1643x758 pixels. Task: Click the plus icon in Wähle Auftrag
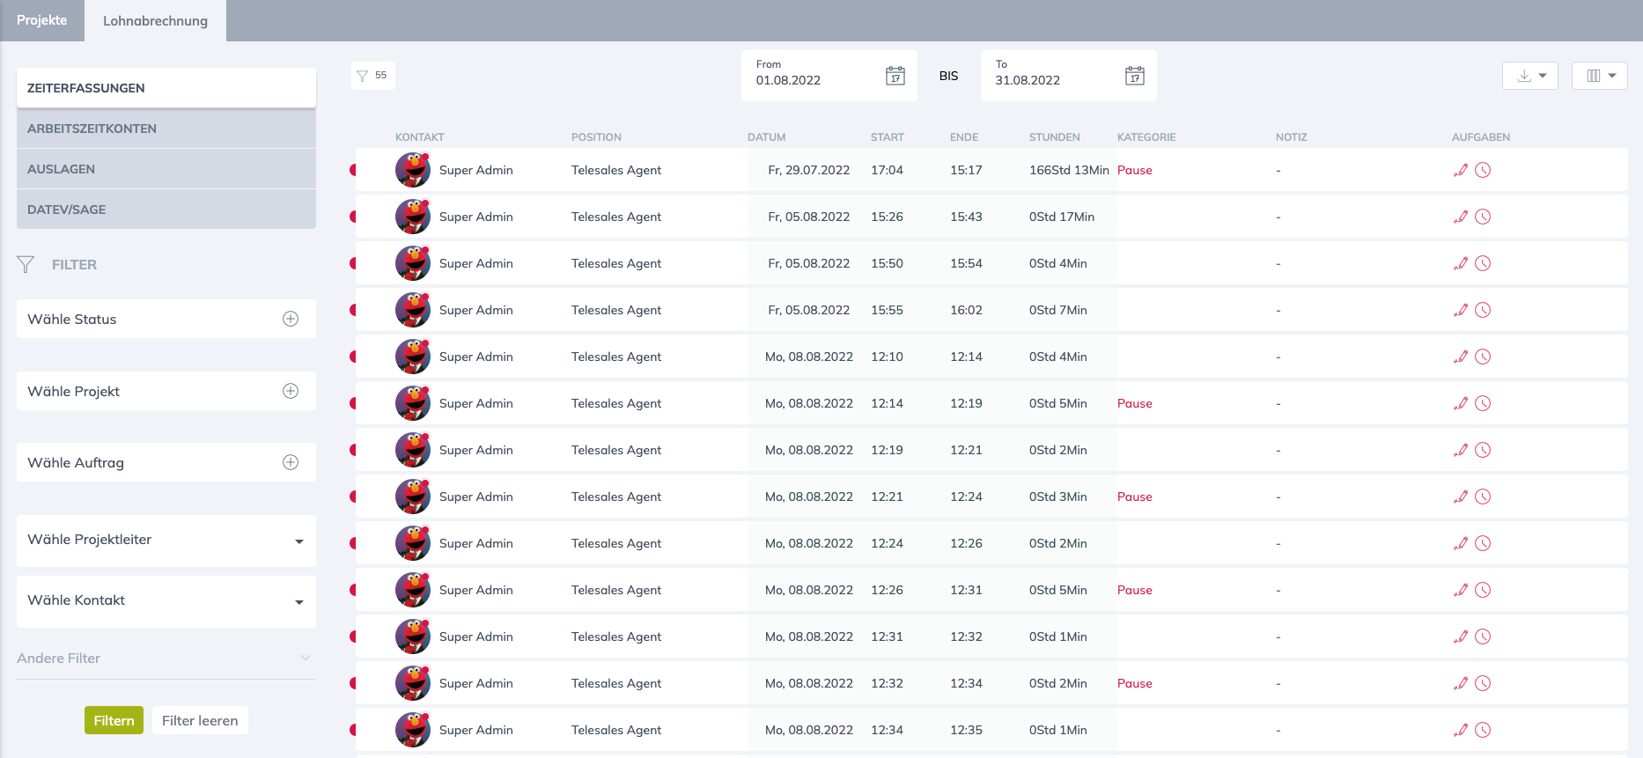pyautogui.click(x=291, y=462)
